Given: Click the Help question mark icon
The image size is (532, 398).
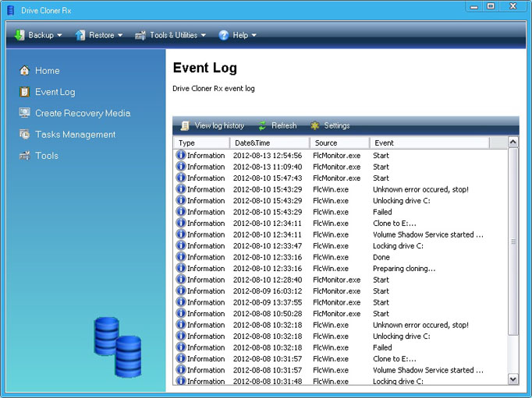Looking at the screenshot, I should [224, 35].
